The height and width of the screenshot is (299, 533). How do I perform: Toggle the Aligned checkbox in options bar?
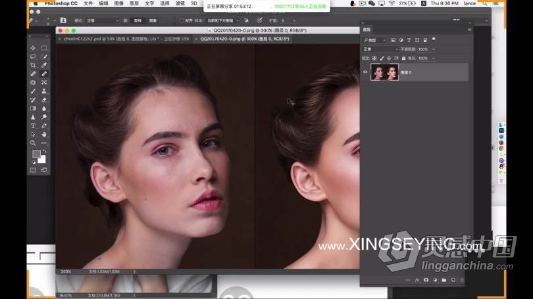pyautogui.click(x=181, y=21)
